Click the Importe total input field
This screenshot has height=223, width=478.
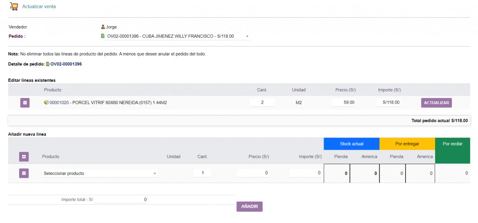point(122,200)
